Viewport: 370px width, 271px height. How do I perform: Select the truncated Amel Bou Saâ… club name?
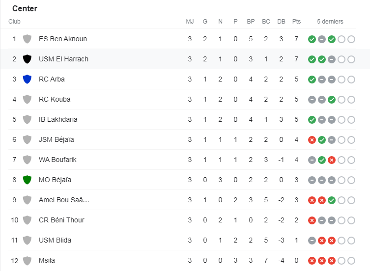coord(64,200)
